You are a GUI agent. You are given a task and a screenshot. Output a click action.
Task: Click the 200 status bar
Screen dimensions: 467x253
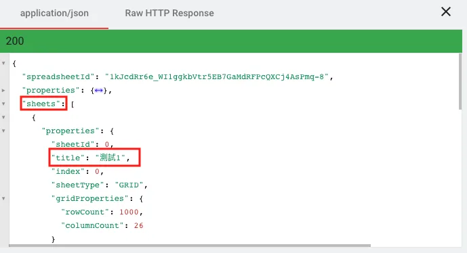point(231,41)
